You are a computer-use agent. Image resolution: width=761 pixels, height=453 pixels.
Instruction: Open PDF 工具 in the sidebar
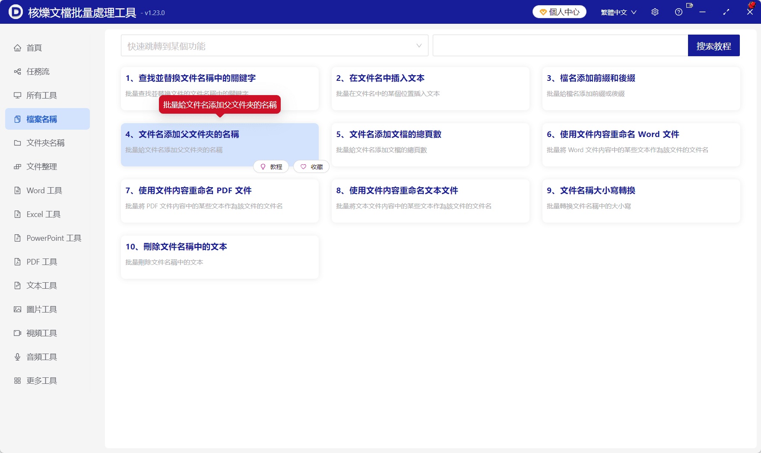48,262
